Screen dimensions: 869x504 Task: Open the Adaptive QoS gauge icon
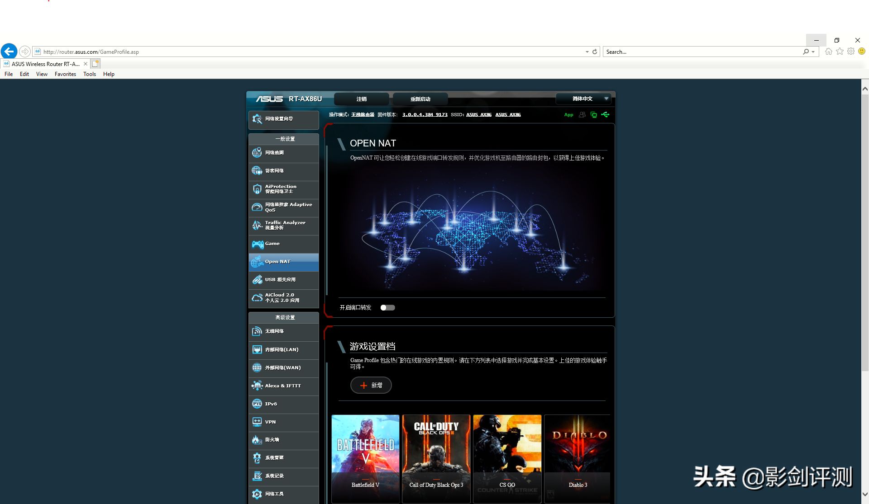[257, 207]
